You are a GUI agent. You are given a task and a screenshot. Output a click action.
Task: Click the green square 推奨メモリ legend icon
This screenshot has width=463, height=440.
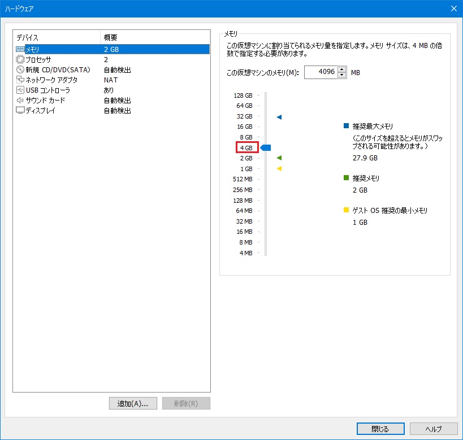coord(347,178)
